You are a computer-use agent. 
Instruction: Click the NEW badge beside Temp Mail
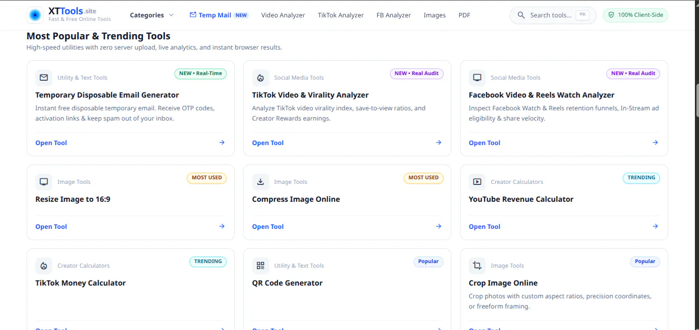[x=242, y=15]
